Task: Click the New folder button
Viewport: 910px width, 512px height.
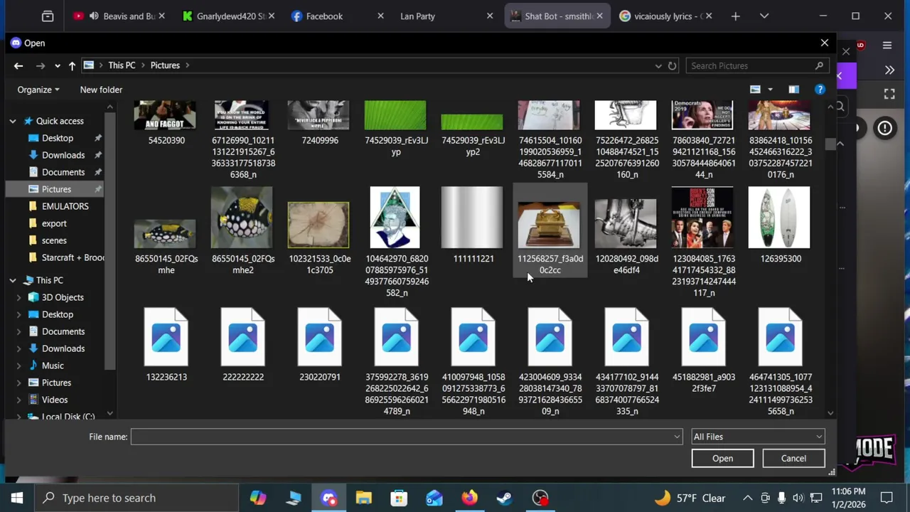Action: tap(101, 90)
